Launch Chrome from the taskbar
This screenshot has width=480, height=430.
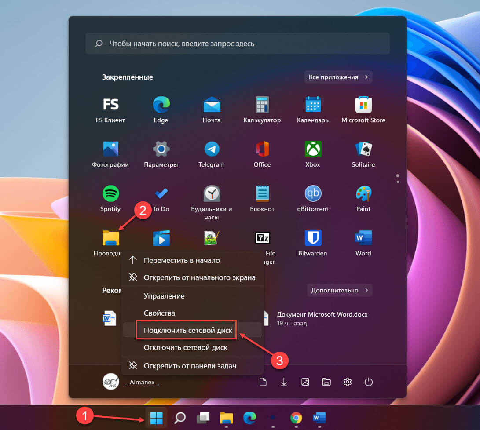click(x=296, y=418)
